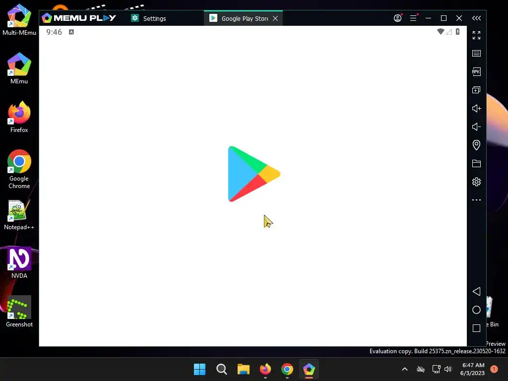Click the MEmu Play logo

(79, 18)
